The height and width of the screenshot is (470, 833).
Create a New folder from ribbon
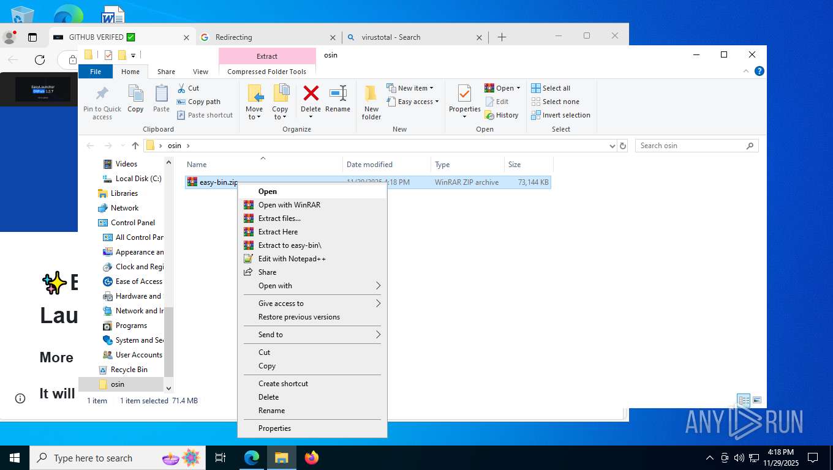(x=371, y=102)
